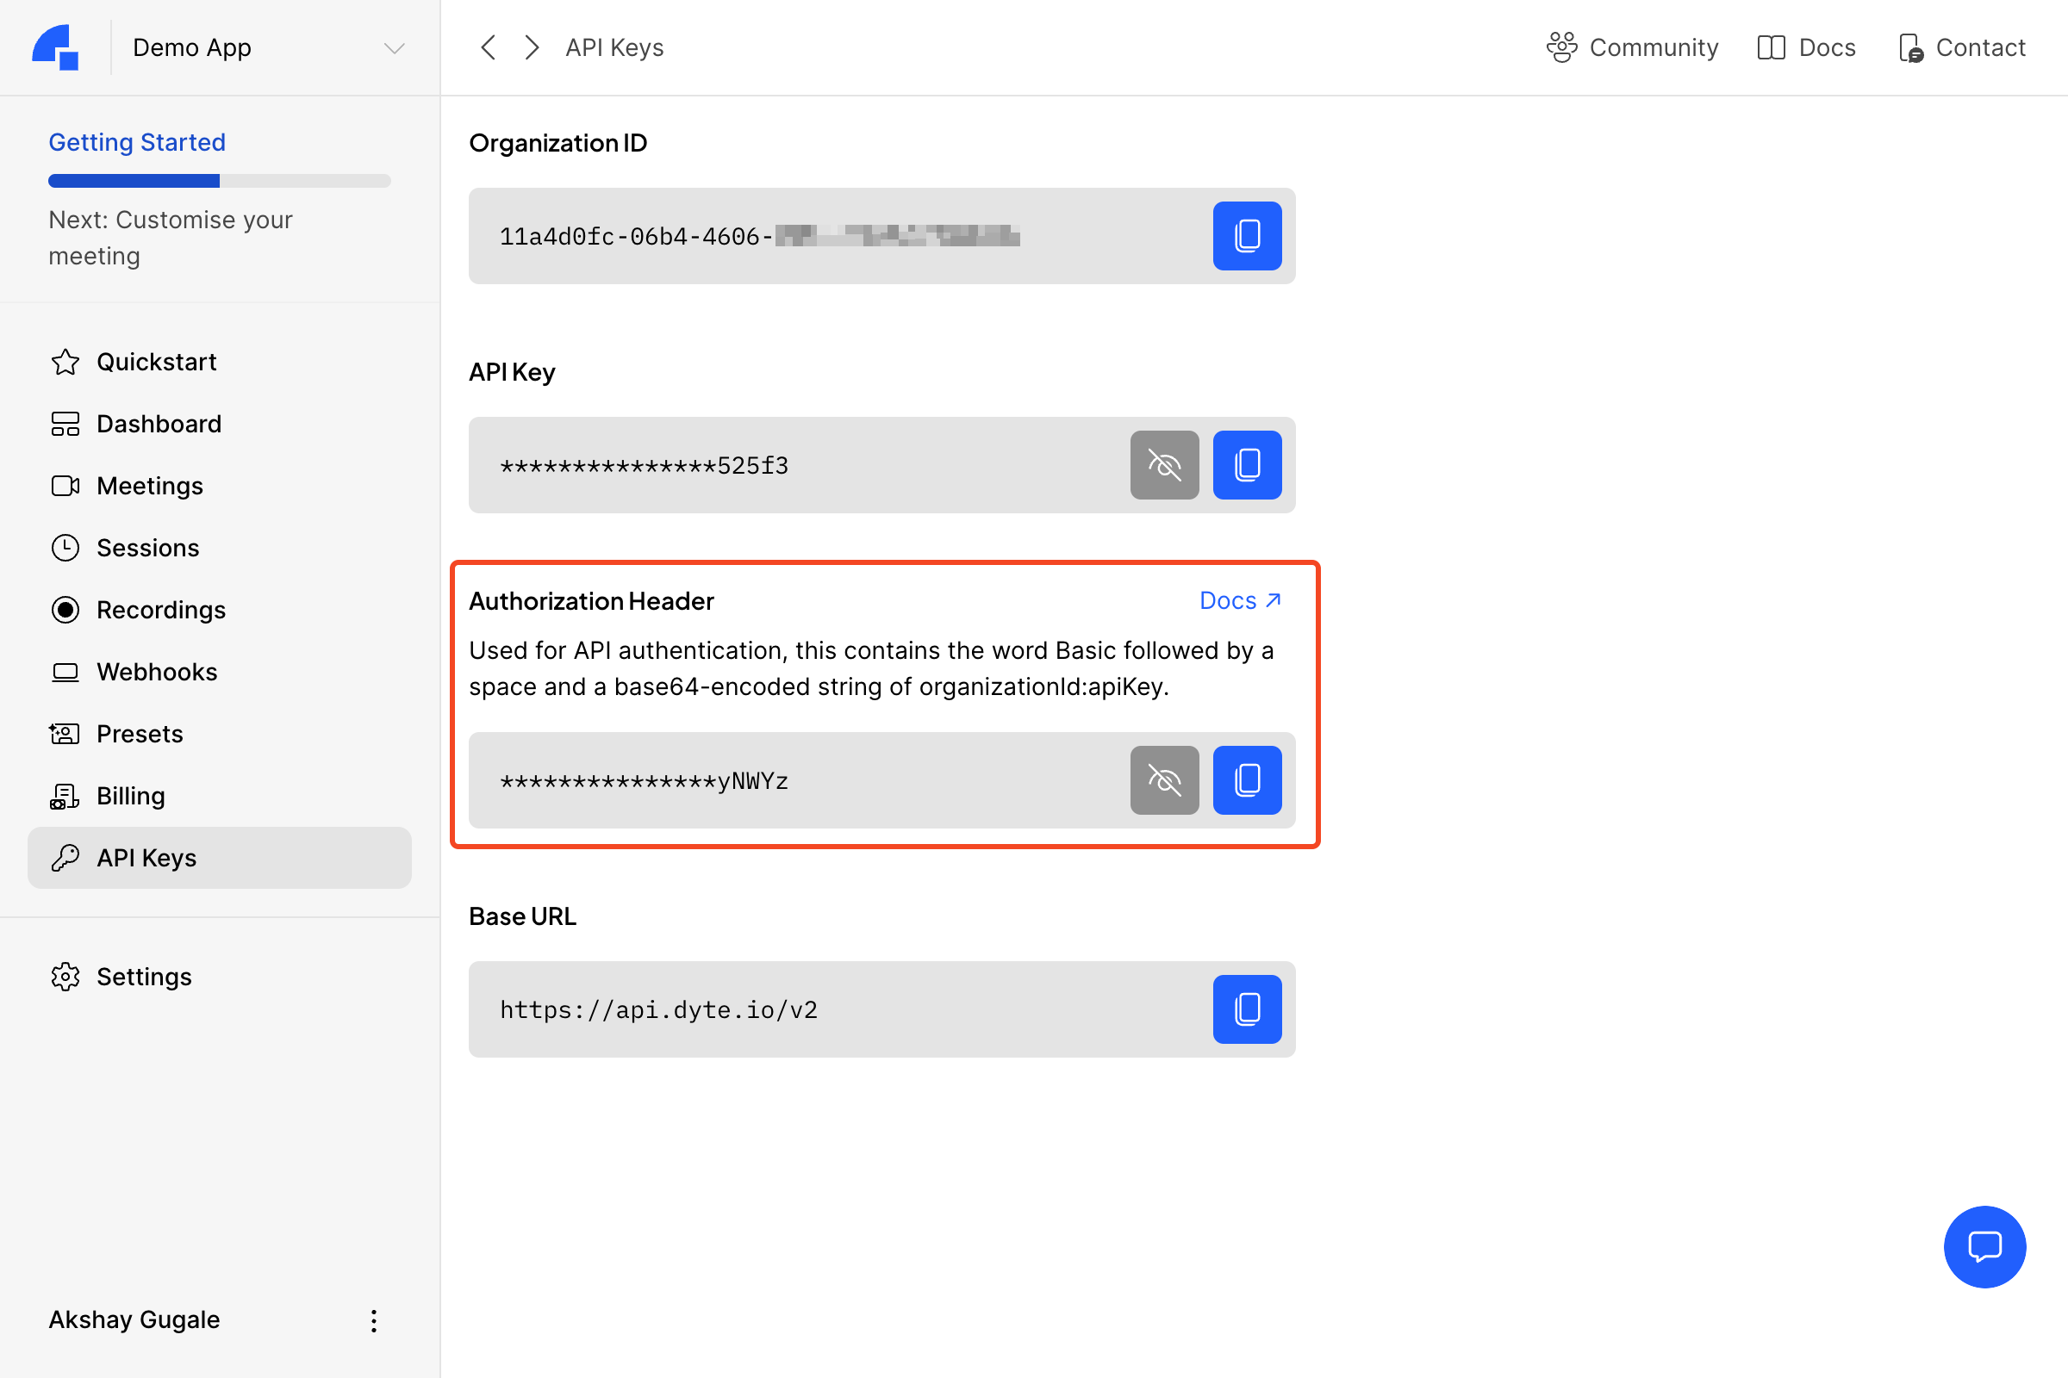Navigate to Webhooks in sidebar
This screenshot has width=2068, height=1378.
(157, 672)
